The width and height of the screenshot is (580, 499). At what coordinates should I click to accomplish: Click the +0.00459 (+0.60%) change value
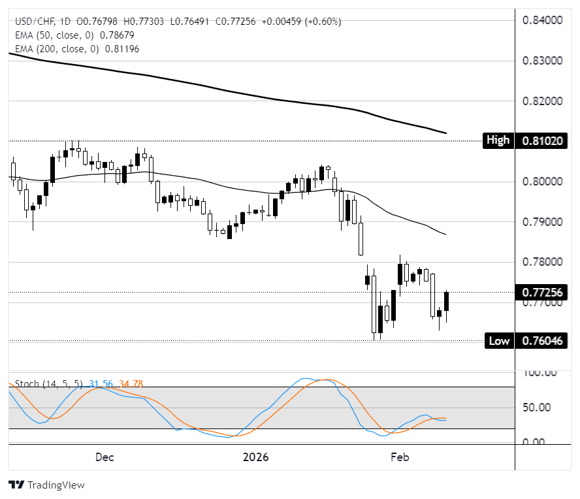coord(300,22)
